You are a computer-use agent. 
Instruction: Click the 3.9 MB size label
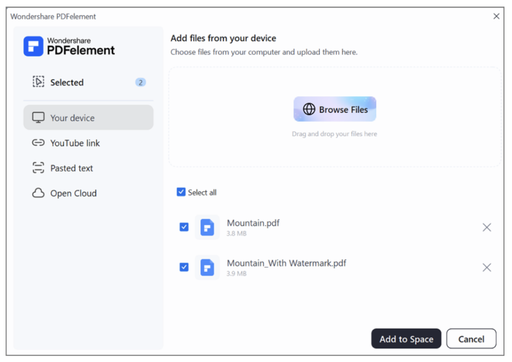click(x=236, y=274)
